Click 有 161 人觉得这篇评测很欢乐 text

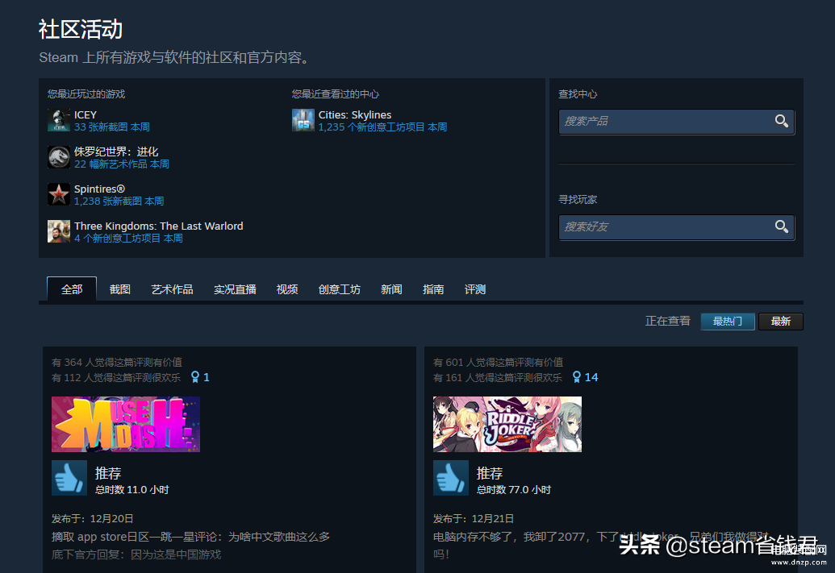[x=498, y=378]
